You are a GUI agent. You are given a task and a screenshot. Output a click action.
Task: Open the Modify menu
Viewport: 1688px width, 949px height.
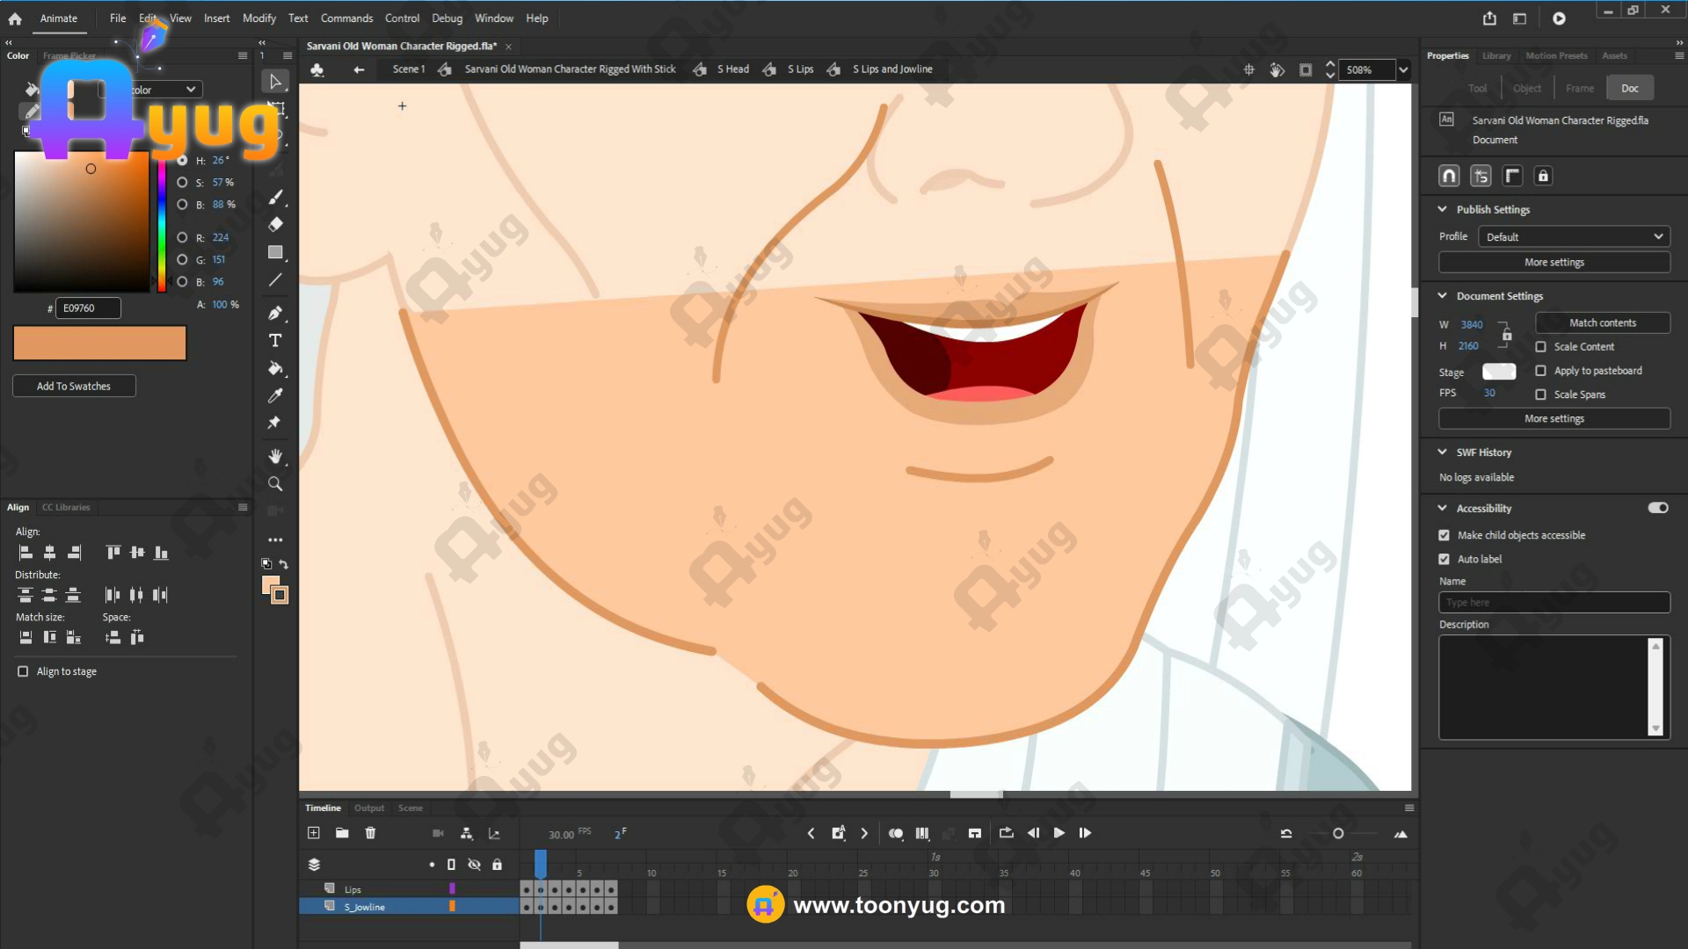pos(258,18)
